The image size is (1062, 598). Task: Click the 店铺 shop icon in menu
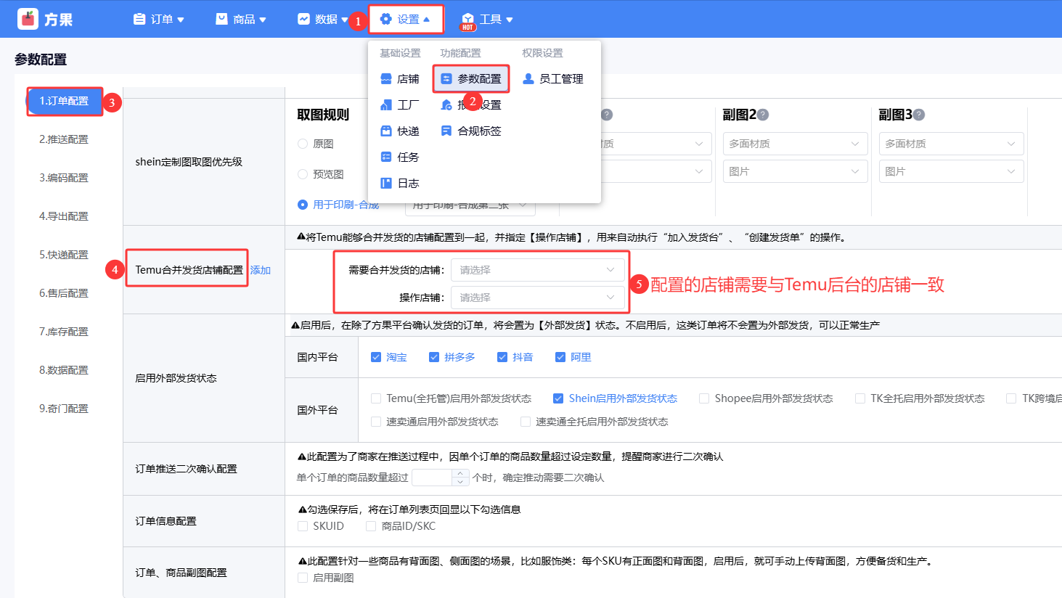386,78
